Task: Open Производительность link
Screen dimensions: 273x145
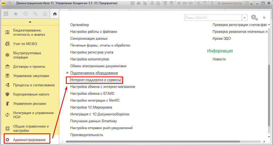Action: click(87, 135)
